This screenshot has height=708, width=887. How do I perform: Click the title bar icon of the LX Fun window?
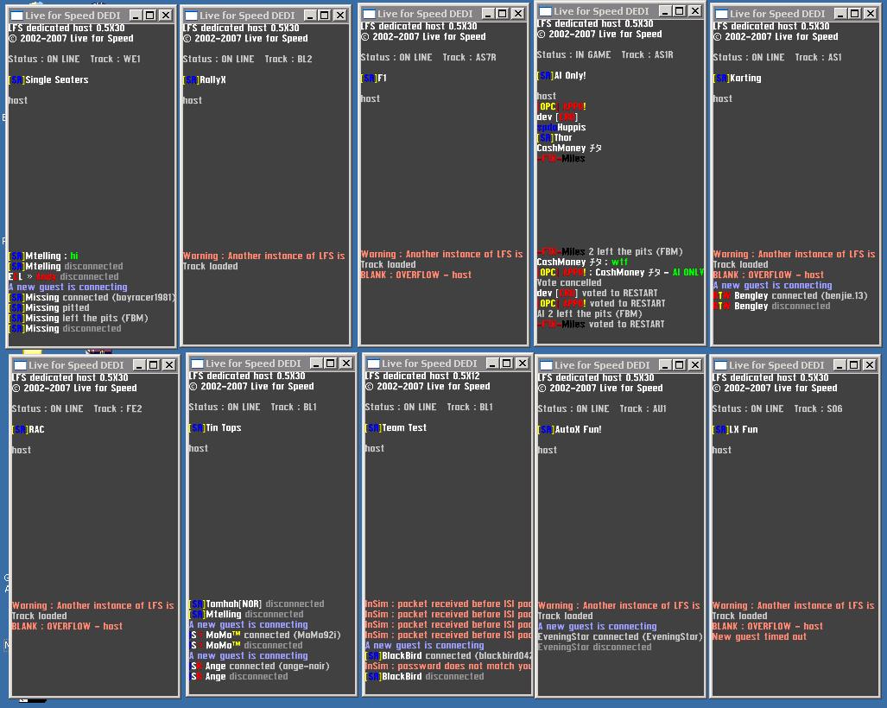pos(720,365)
